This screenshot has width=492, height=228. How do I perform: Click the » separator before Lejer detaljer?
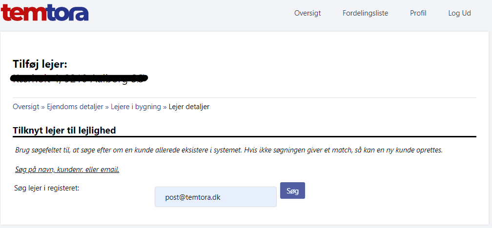(x=165, y=107)
